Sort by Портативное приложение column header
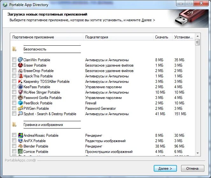 (x=47, y=37)
